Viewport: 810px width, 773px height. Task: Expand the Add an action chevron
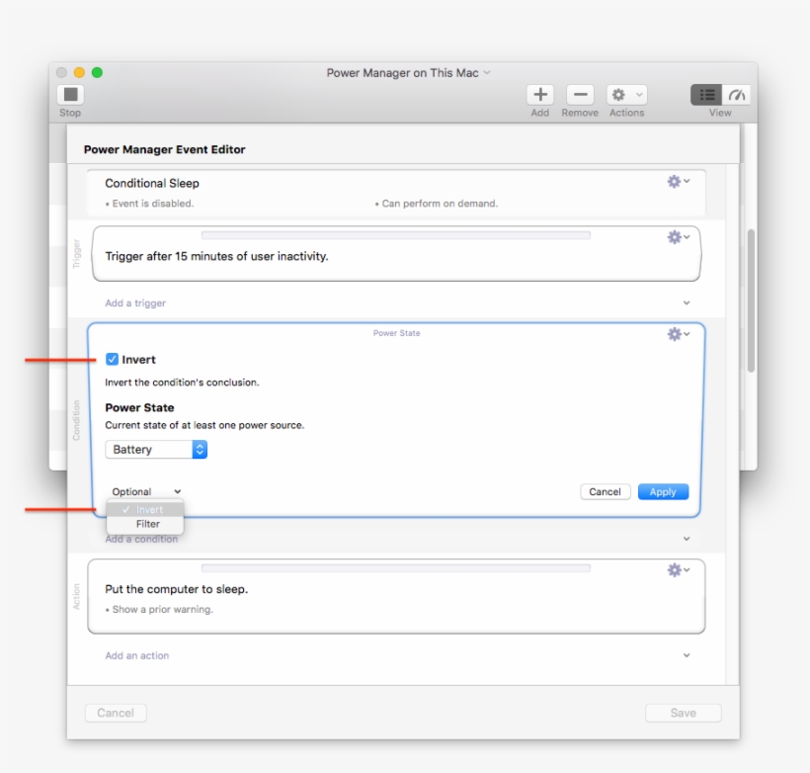tap(686, 655)
